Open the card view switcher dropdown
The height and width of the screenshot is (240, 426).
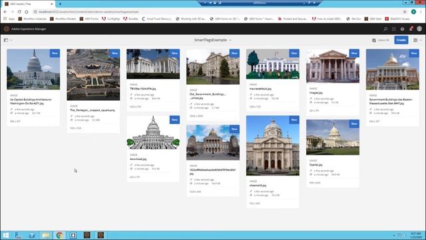[x=417, y=40]
